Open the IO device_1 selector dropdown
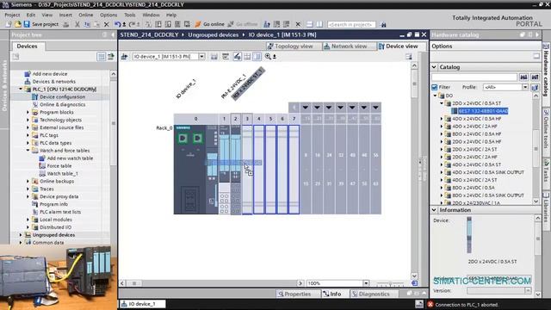The image size is (551, 310). point(201,56)
